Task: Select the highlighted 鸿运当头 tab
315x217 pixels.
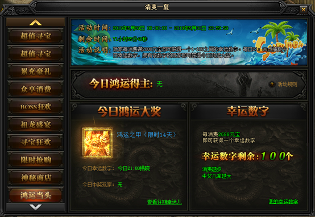Action: [36, 195]
